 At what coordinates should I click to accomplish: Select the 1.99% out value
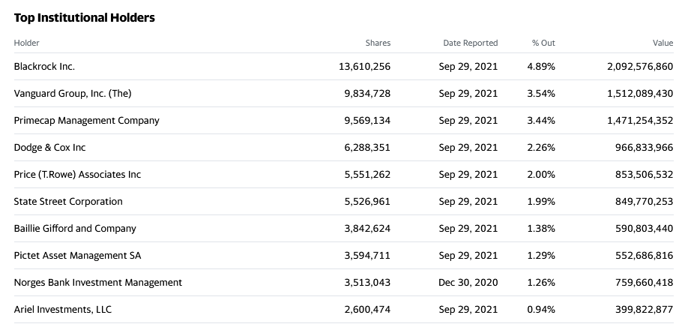(x=541, y=202)
